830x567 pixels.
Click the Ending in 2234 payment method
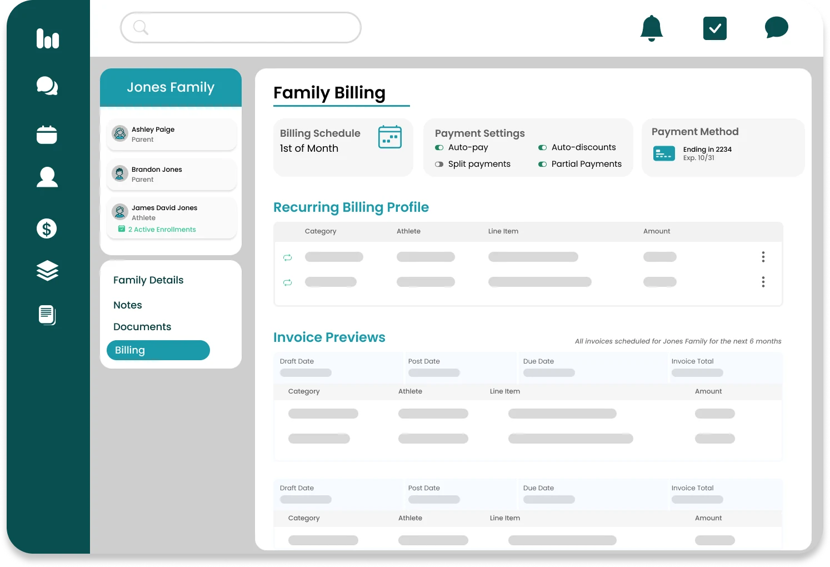[707, 149]
